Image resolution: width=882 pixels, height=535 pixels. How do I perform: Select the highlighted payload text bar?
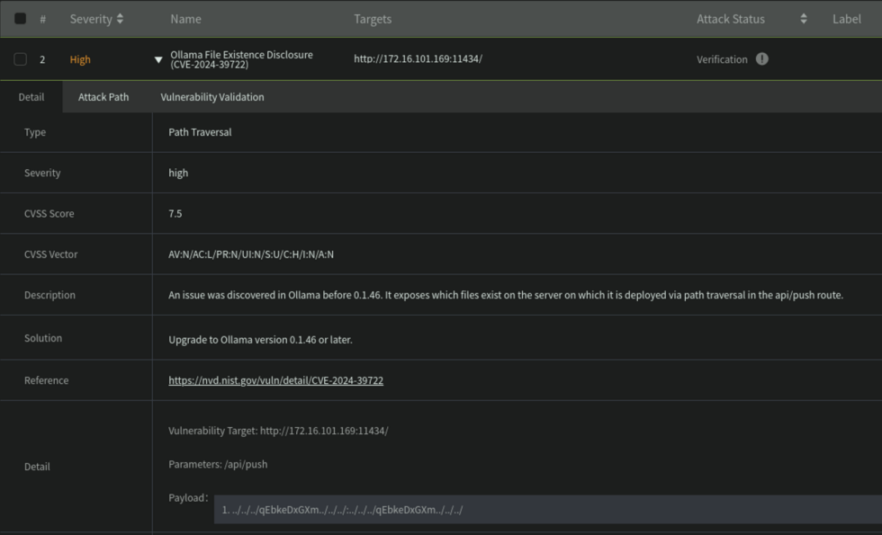pos(540,509)
